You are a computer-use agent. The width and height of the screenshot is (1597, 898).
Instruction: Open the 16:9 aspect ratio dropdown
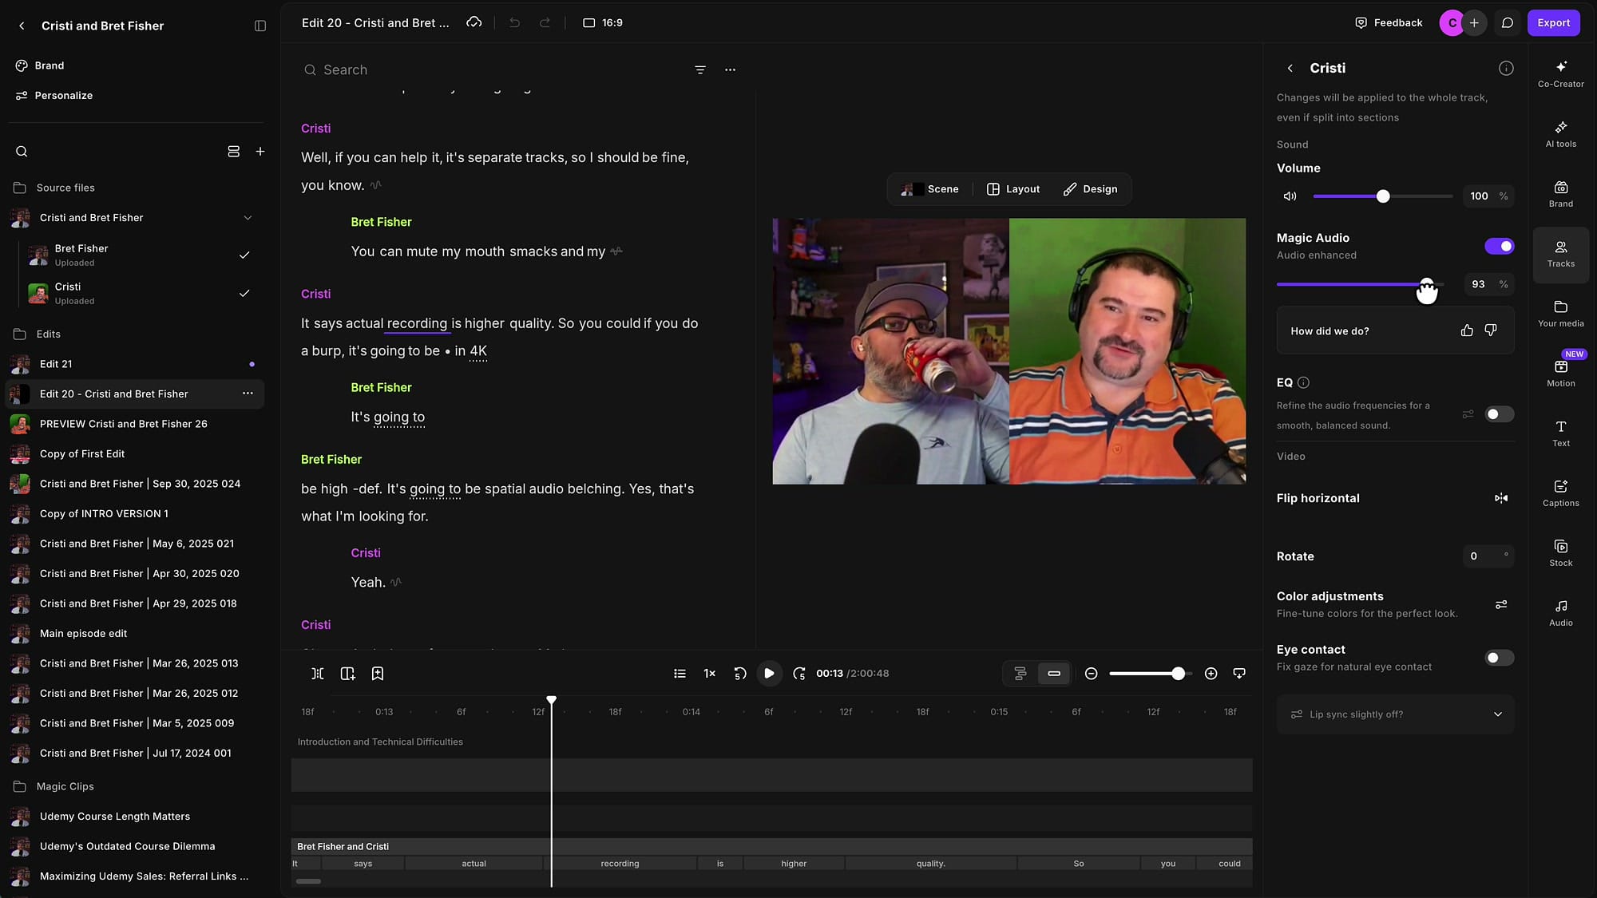[x=603, y=23]
